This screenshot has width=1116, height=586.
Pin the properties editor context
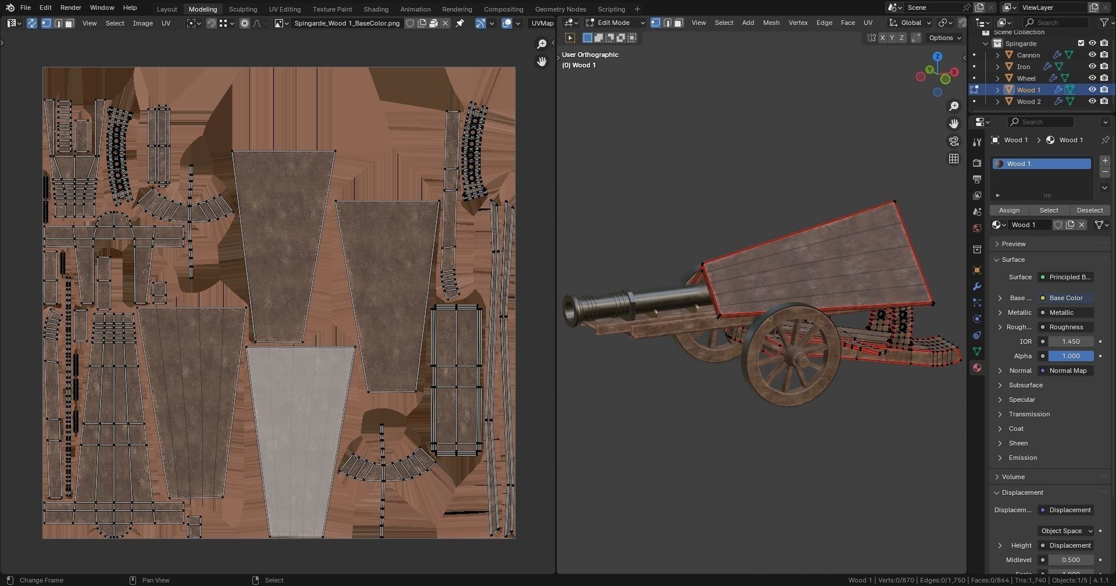[1105, 140]
